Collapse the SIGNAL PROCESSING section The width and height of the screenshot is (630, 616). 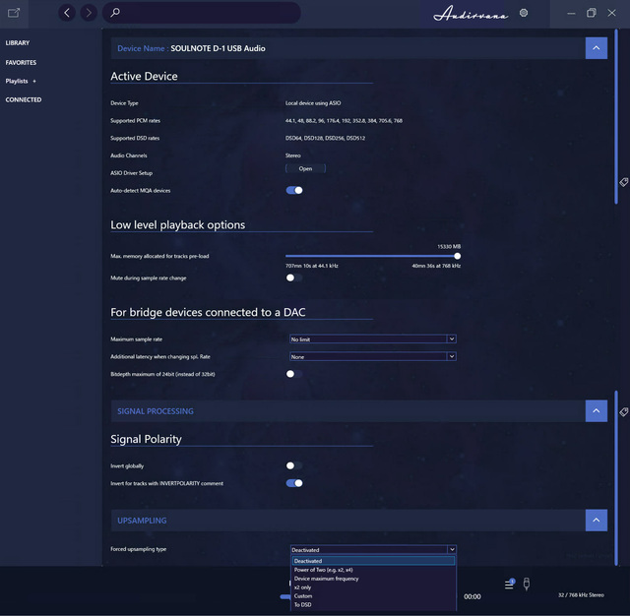597,410
